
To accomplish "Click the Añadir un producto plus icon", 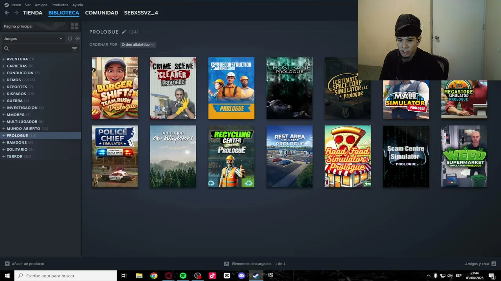I will 7,264.
